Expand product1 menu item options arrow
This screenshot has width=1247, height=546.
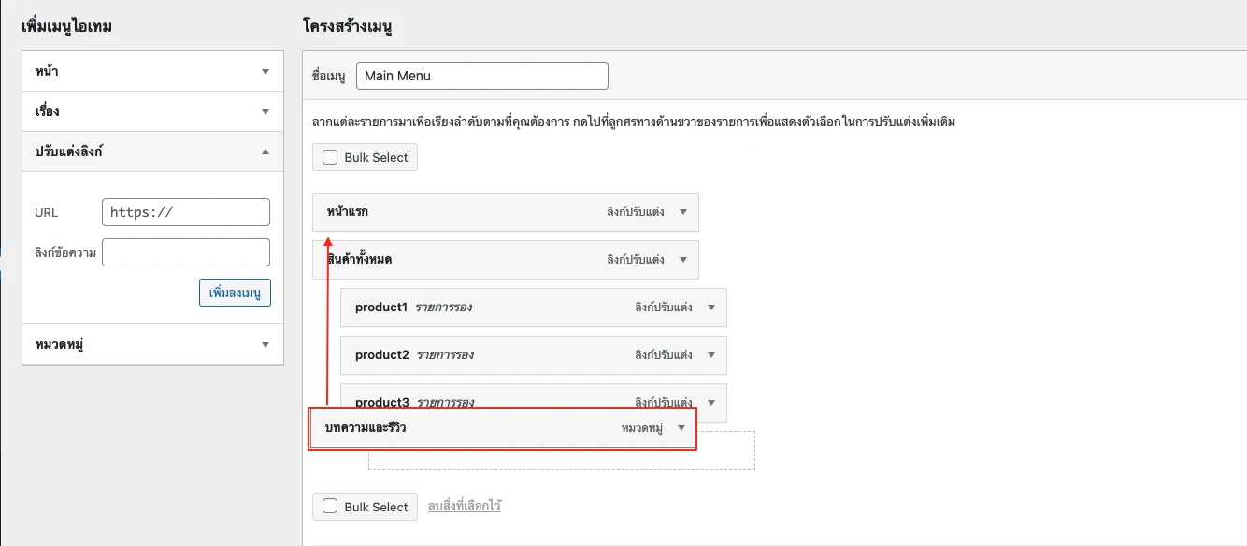point(711,308)
